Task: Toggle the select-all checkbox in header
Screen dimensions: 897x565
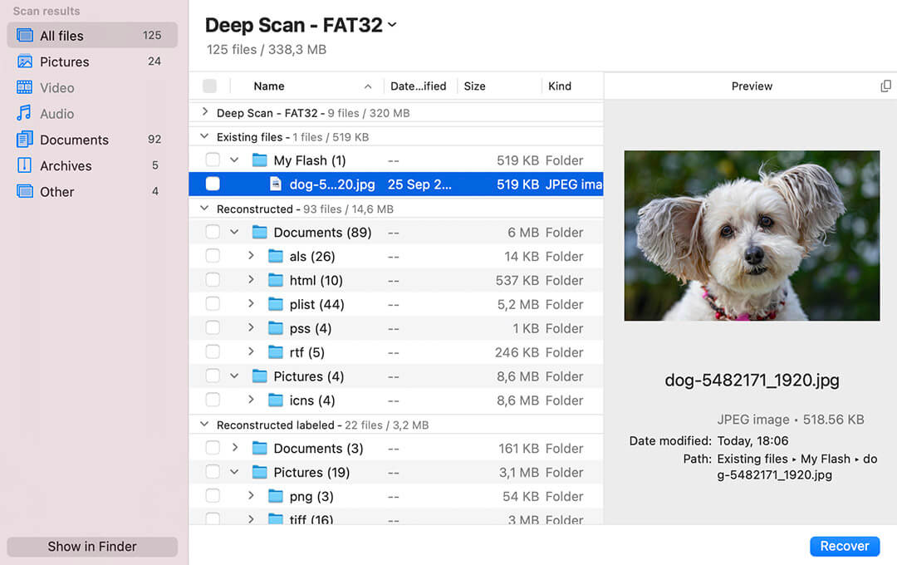Action: click(x=209, y=86)
